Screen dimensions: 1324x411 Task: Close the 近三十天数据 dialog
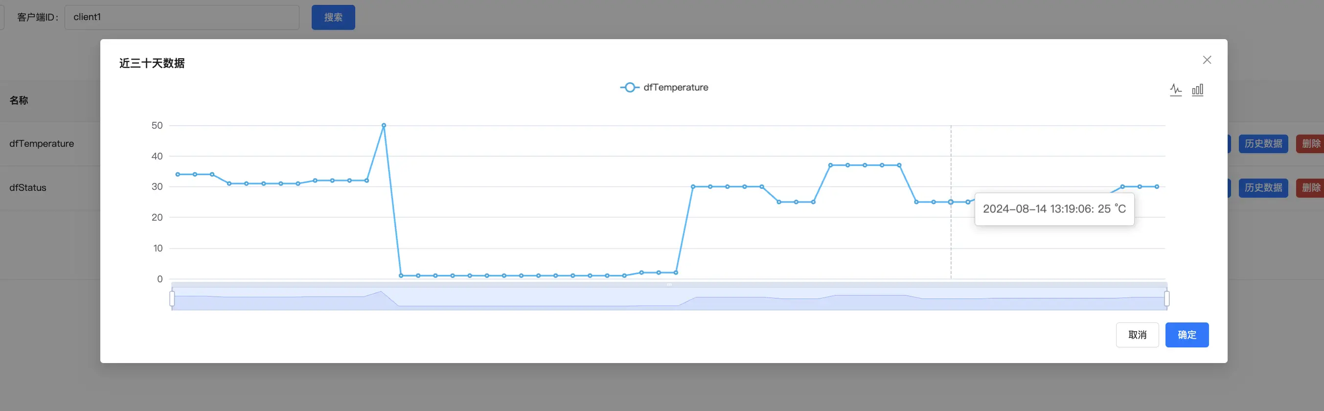click(x=1207, y=60)
